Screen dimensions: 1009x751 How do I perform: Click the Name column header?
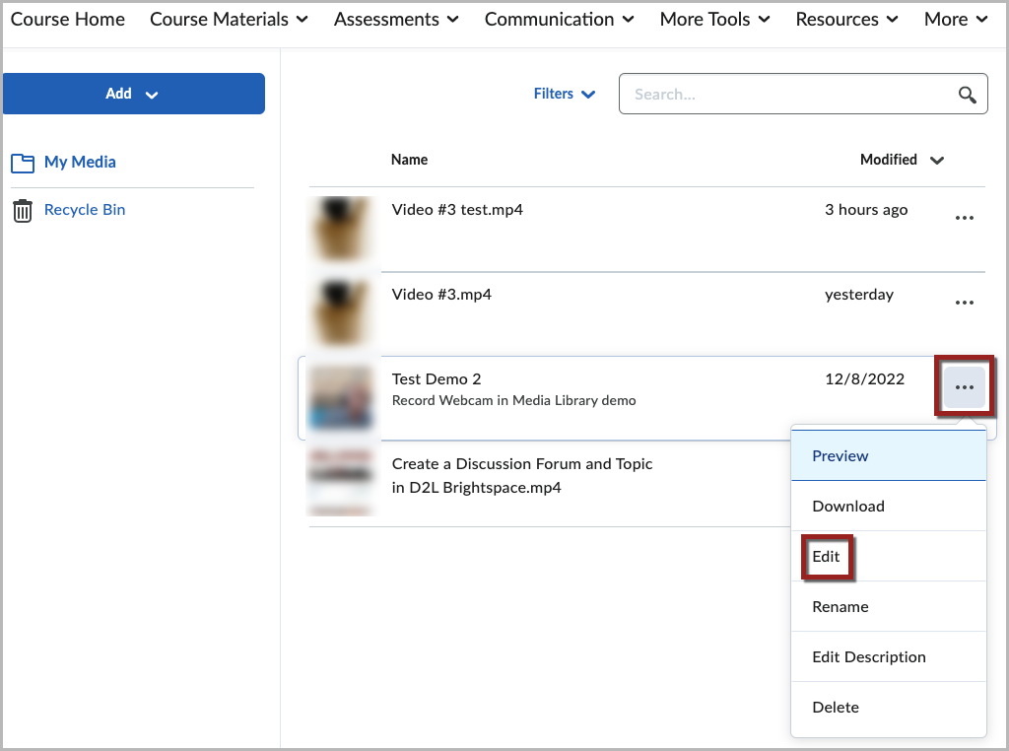tap(409, 160)
